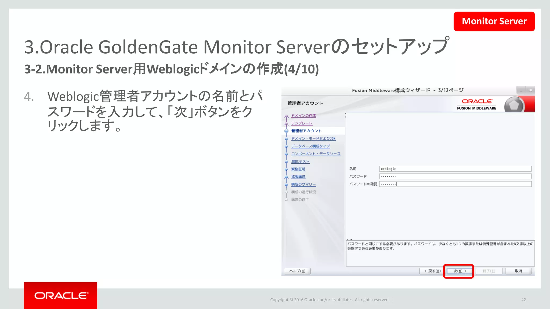Image resolution: width=550 pixels, height=309 pixels.
Task: Open the データベース構成タイプ step link
Action: click(310, 146)
